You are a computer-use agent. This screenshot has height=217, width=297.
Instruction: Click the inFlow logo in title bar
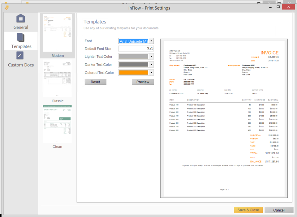[7, 8]
